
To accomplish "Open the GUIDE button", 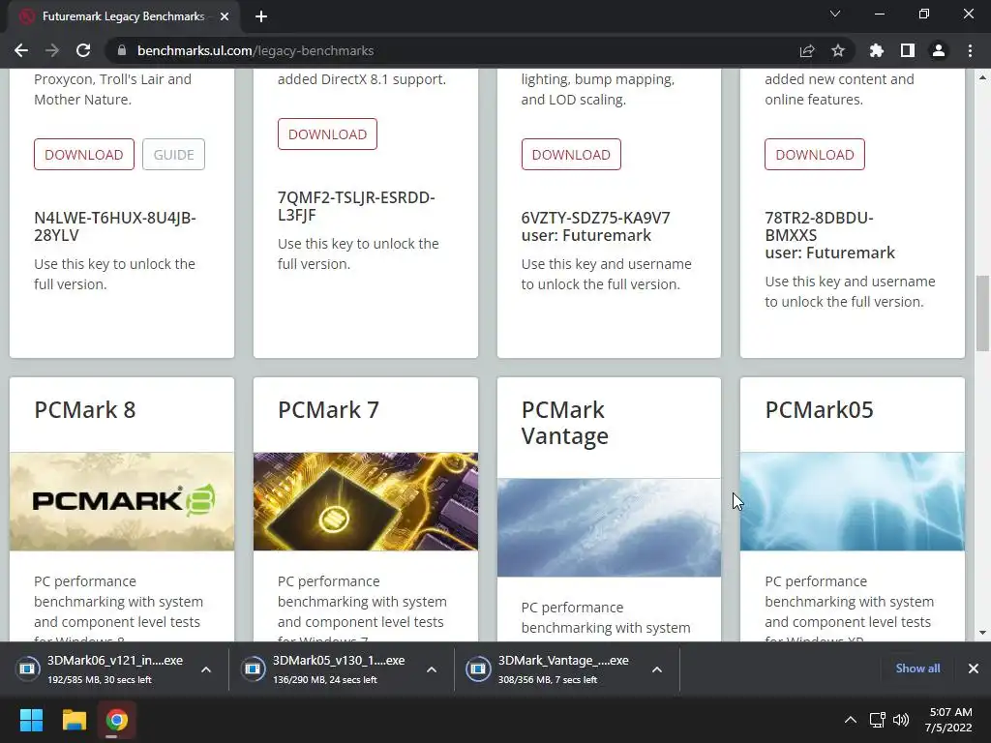I will click(x=174, y=155).
